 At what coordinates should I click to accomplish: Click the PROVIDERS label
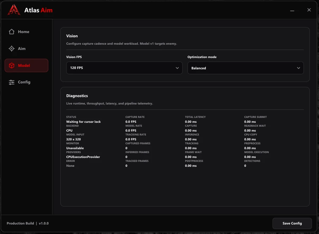[73, 152]
